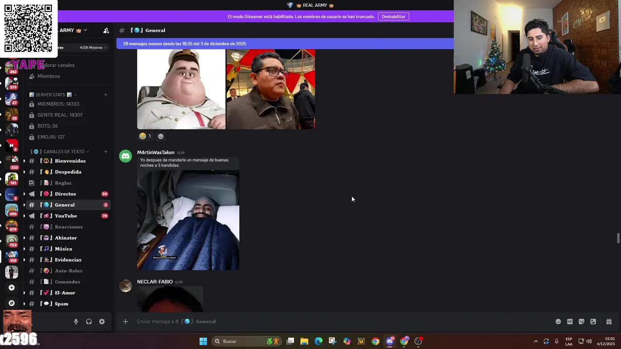621x349 pixels.
Task: Click the invite people icon
Action: [x=106, y=30]
